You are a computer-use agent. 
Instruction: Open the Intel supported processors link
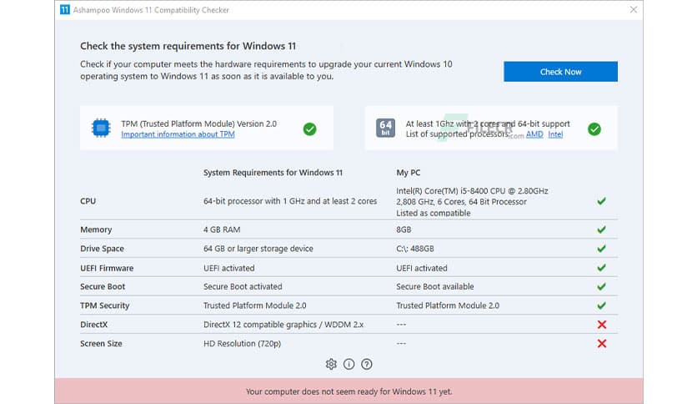(x=555, y=134)
